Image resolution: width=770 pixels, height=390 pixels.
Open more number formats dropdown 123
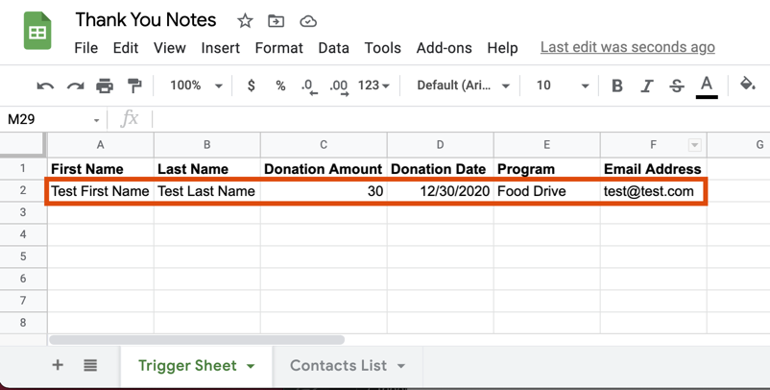pyautogui.click(x=373, y=85)
